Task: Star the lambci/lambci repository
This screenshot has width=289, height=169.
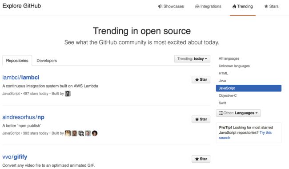Action: pos(201,79)
